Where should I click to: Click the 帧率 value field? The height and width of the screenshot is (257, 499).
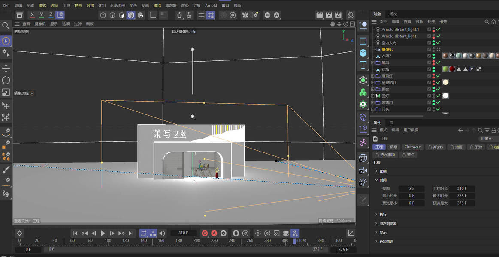pyautogui.click(x=411, y=189)
